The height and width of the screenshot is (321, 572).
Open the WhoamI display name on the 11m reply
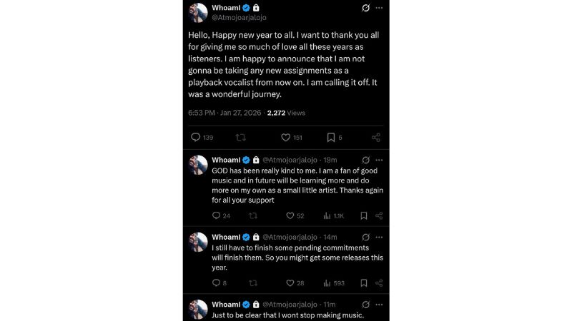click(226, 304)
